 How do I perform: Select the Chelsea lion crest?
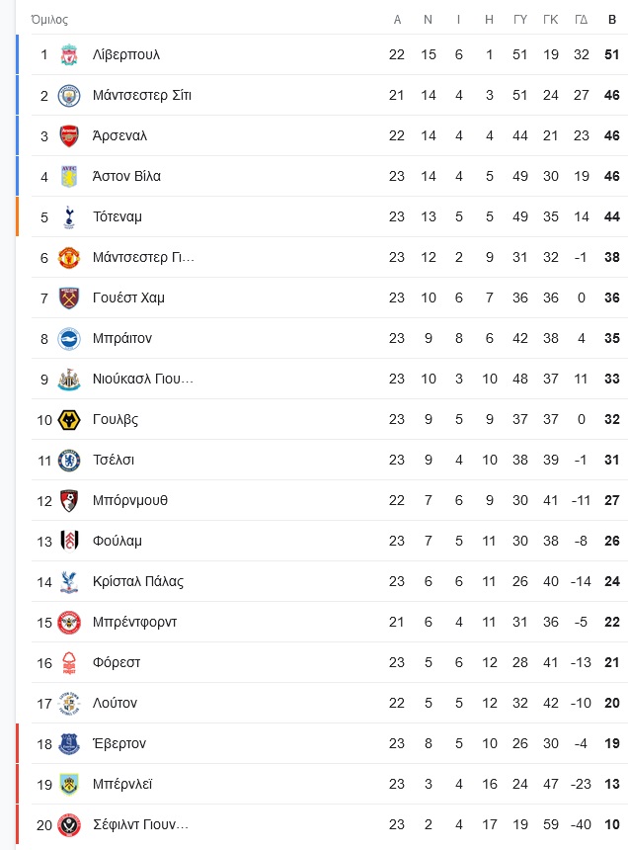pyautogui.click(x=69, y=460)
